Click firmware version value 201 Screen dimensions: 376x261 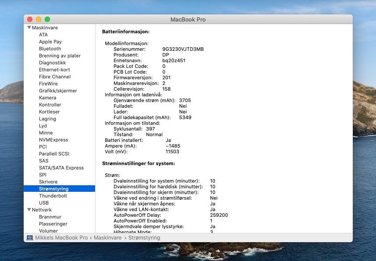pos(167,78)
